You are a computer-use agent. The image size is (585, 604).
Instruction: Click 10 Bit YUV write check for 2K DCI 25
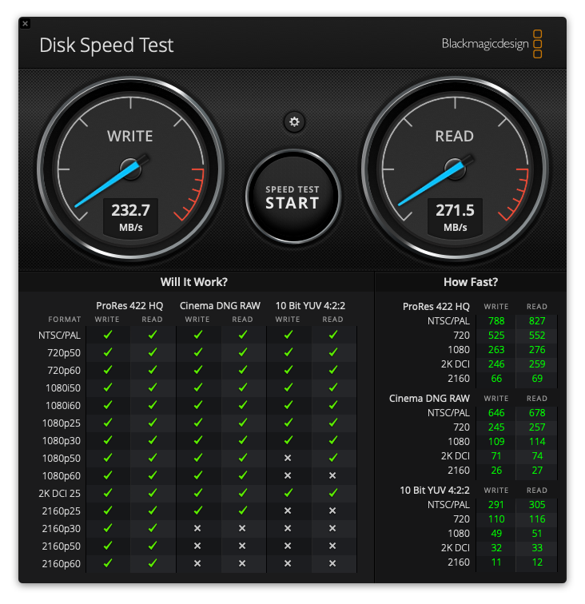289,493
